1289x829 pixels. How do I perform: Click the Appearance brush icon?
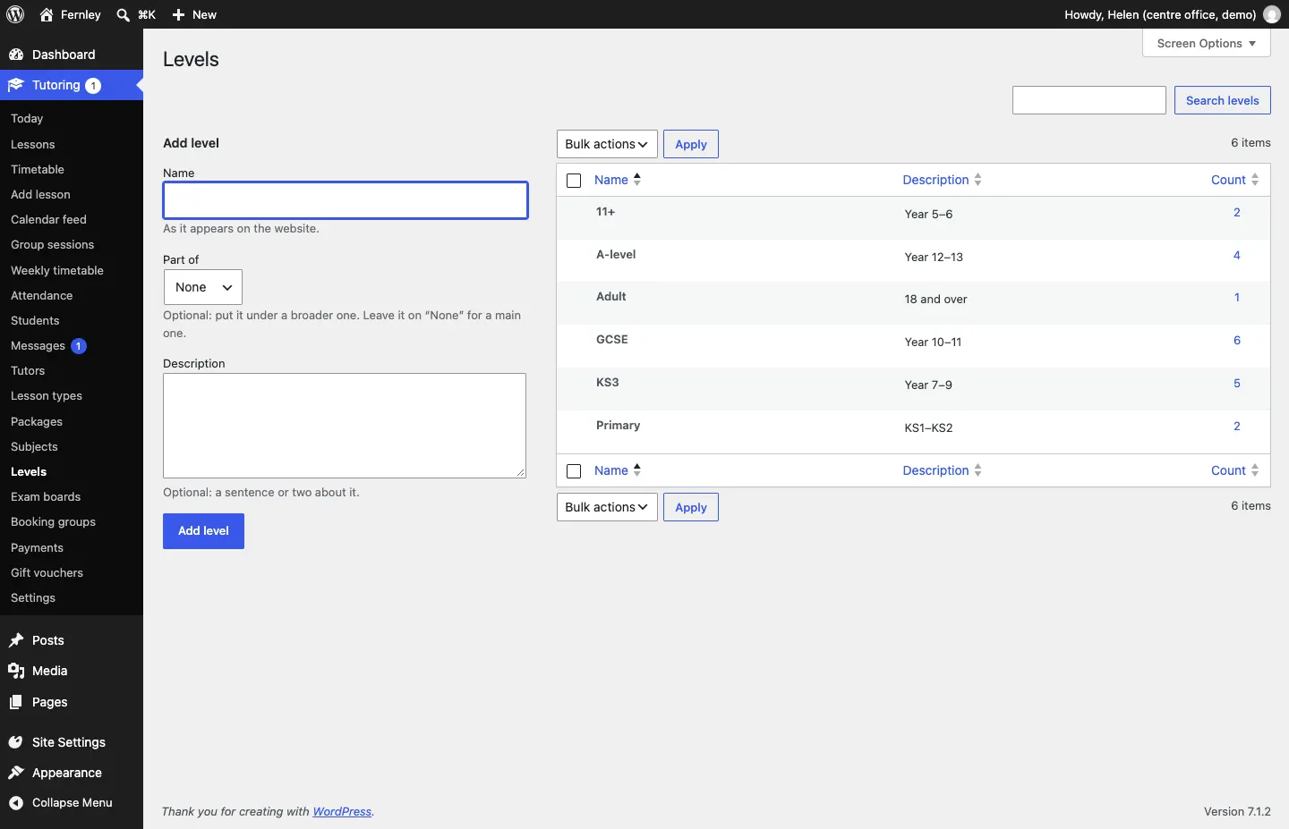point(16,773)
